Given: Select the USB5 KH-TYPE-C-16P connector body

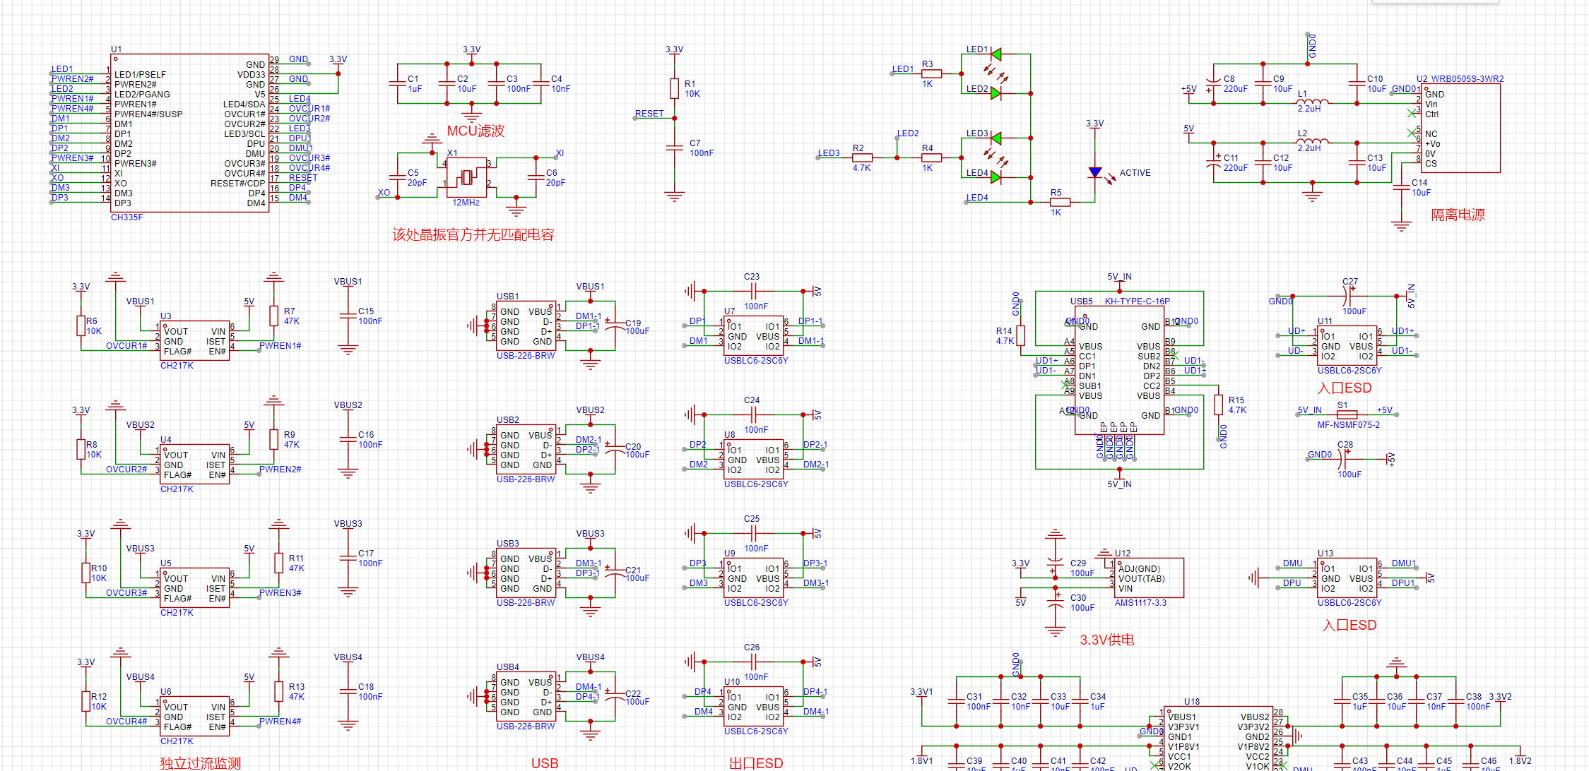Looking at the screenshot, I should 1120,371.
